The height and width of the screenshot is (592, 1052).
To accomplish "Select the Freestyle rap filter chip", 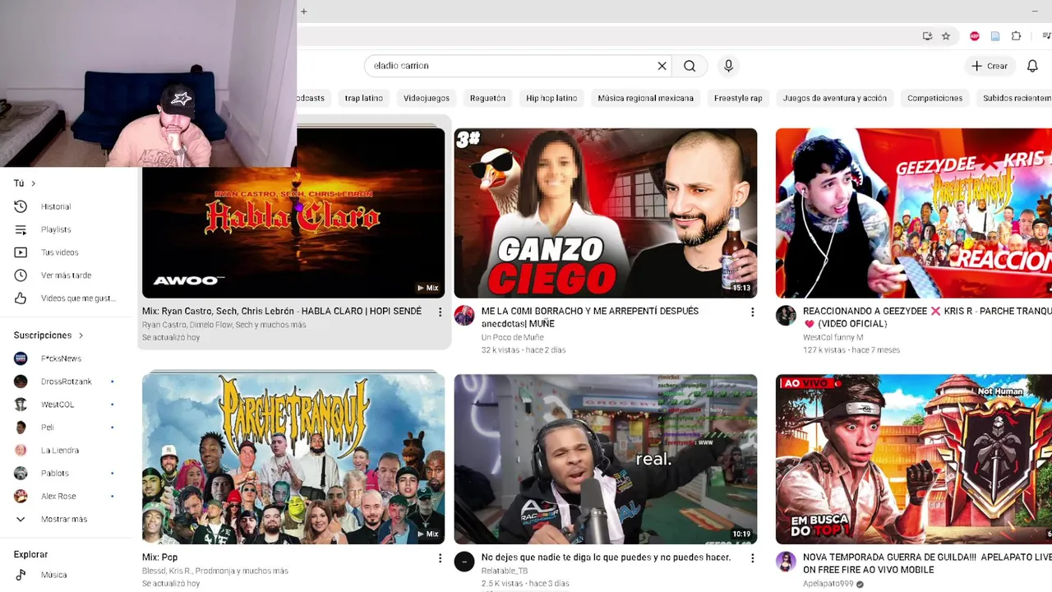I will [x=738, y=98].
